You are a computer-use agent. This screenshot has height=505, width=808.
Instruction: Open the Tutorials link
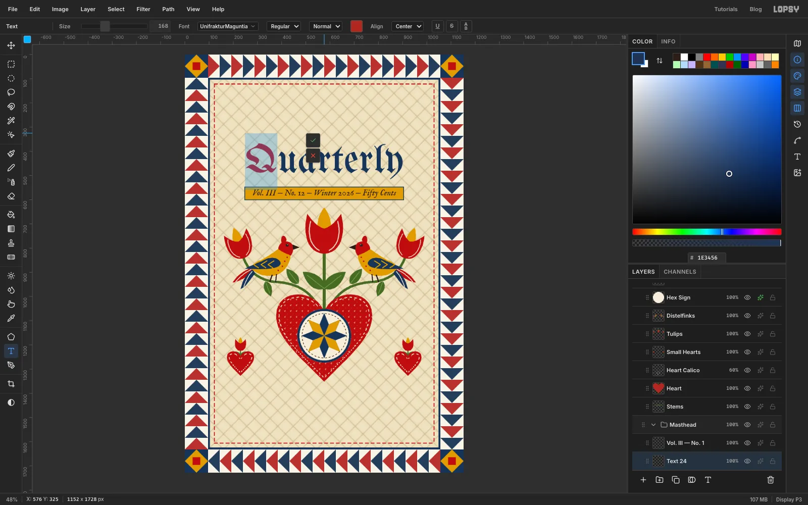point(726,9)
